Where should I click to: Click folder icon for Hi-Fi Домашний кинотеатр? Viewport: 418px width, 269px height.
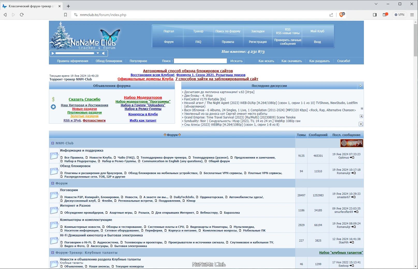tap(54, 241)
